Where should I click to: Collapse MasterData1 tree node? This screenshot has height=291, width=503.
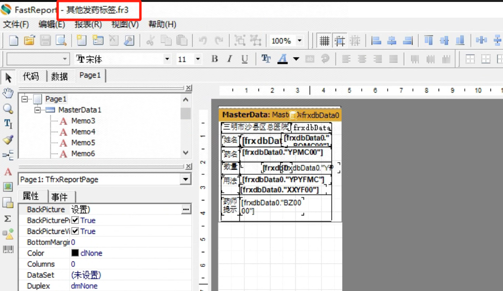[x=38, y=110]
